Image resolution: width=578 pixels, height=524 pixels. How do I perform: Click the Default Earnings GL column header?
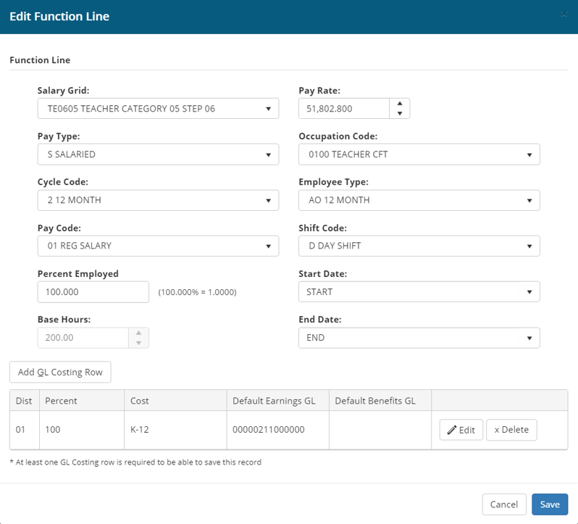click(x=273, y=401)
